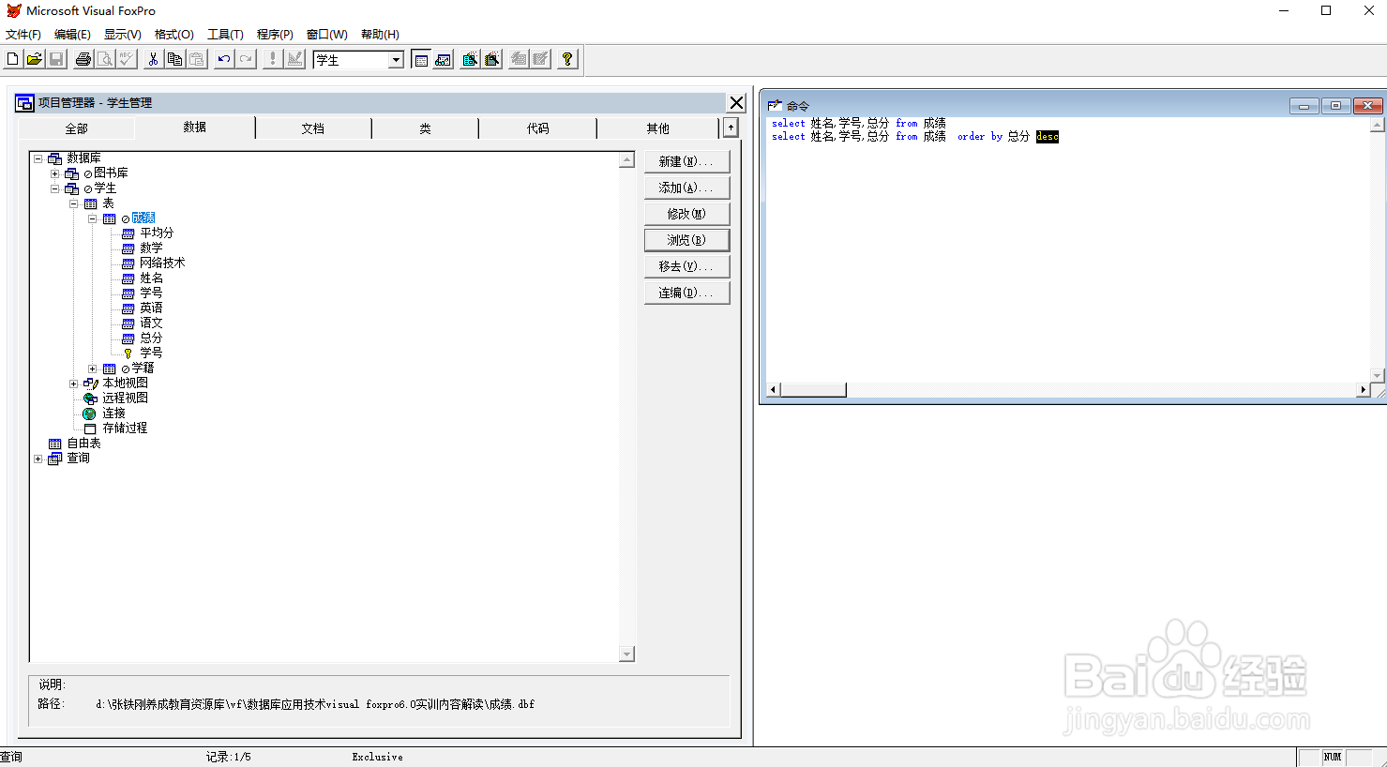Click the Print Preview toolbar icon
Image resolution: width=1387 pixels, height=767 pixels.
105,59
